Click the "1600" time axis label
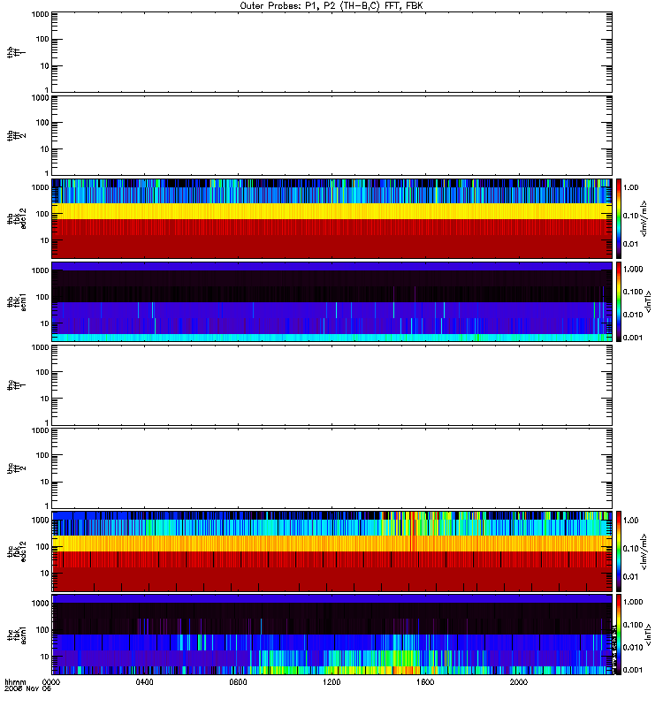663x707 pixels. pyautogui.click(x=425, y=682)
